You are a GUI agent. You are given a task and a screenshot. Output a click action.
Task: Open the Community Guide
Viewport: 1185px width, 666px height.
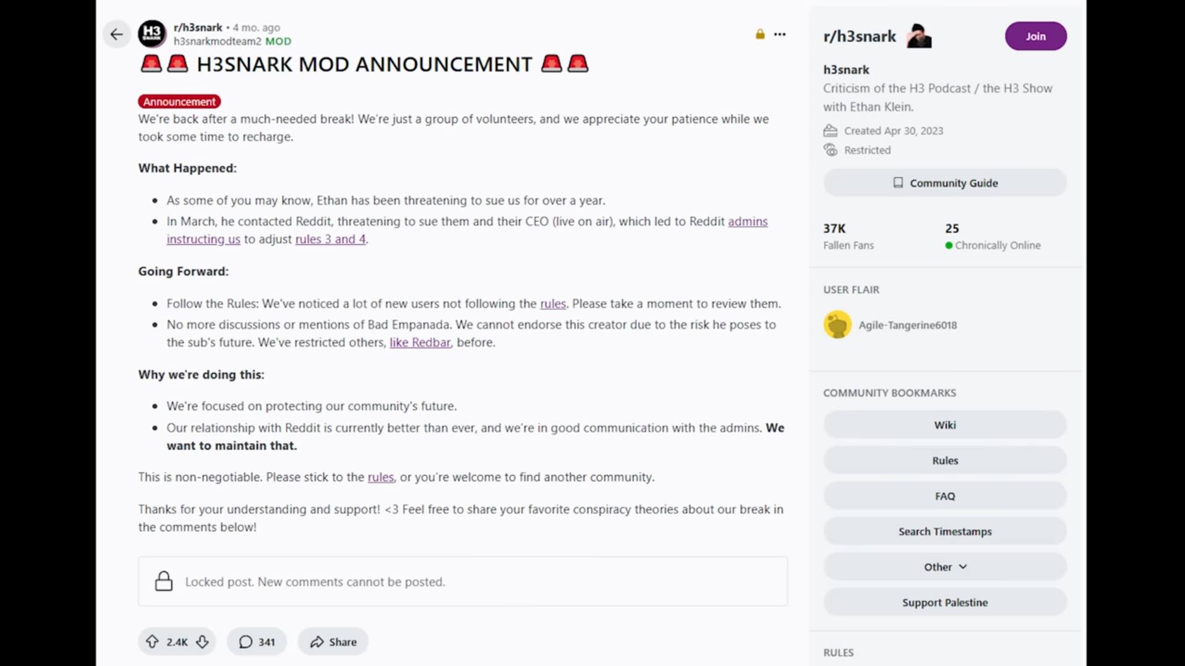click(944, 182)
